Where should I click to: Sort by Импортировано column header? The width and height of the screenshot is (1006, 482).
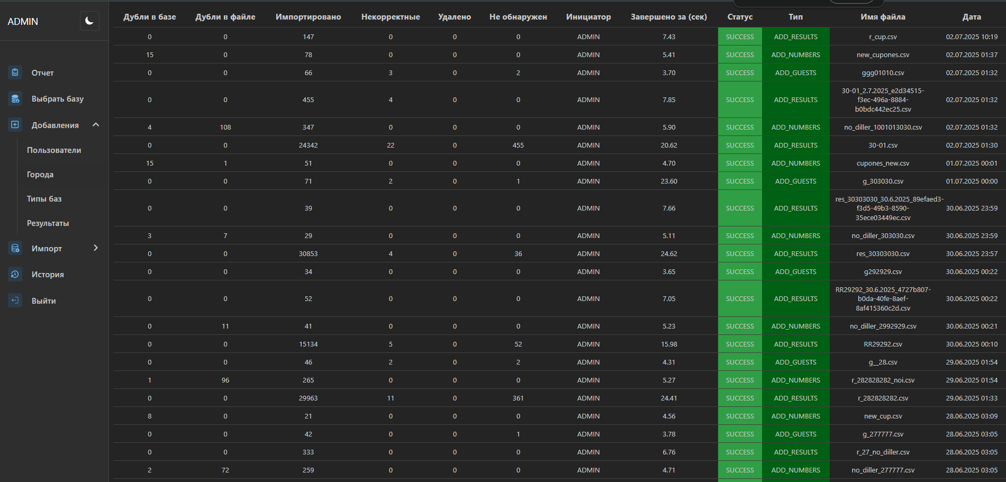coord(308,17)
